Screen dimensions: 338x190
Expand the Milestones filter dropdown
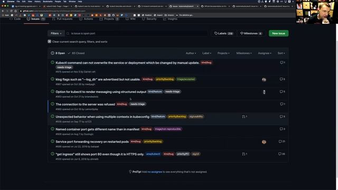(x=244, y=53)
